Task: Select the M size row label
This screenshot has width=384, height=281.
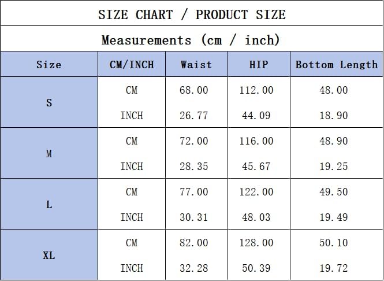Action: pyautogui.click(x=49, y=153)
